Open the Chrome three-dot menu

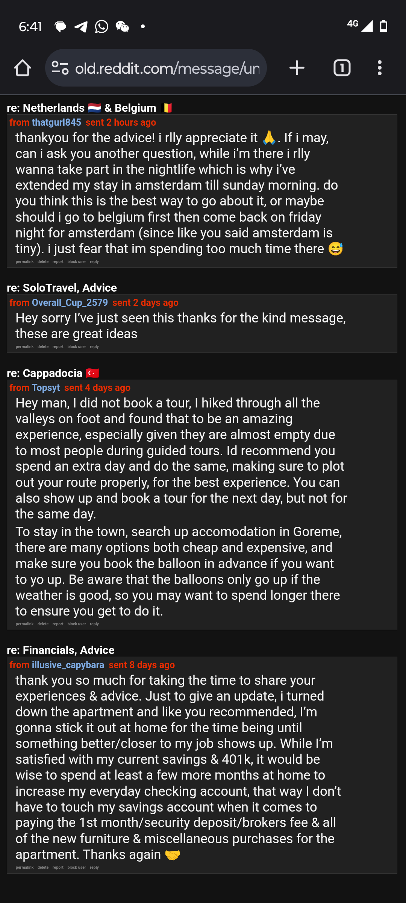coord(380,68)
